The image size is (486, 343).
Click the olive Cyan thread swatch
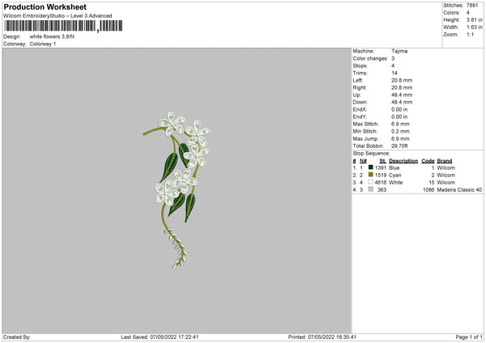(371, 175)
